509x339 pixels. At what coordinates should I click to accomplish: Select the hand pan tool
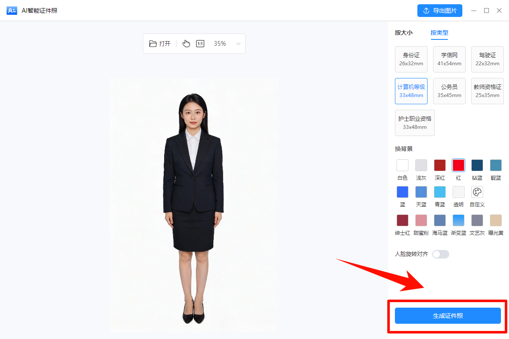click(x=186, y=43)
